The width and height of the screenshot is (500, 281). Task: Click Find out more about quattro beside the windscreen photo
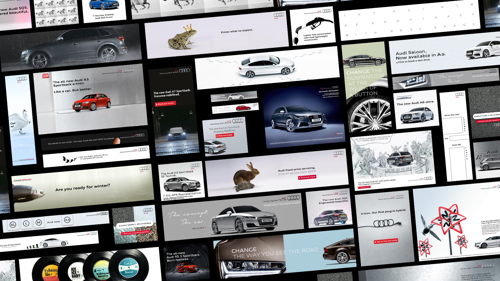point(135,233)
